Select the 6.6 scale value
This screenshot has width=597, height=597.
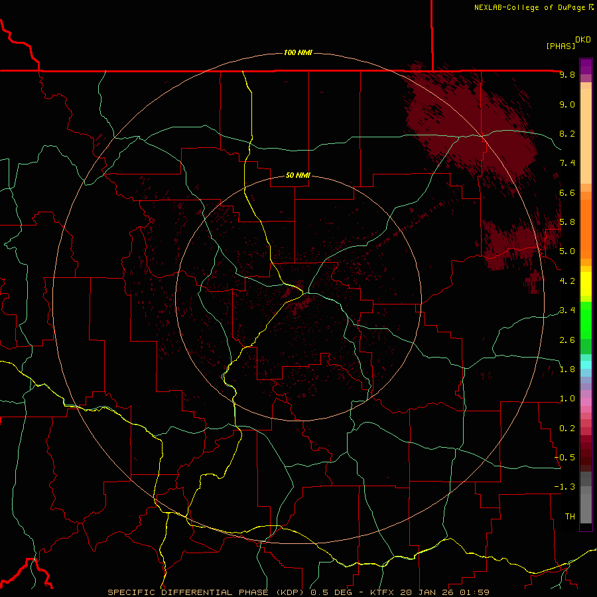point(567,192)
